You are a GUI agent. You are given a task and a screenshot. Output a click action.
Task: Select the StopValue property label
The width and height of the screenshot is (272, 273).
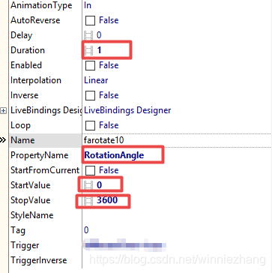coord(30,200)
